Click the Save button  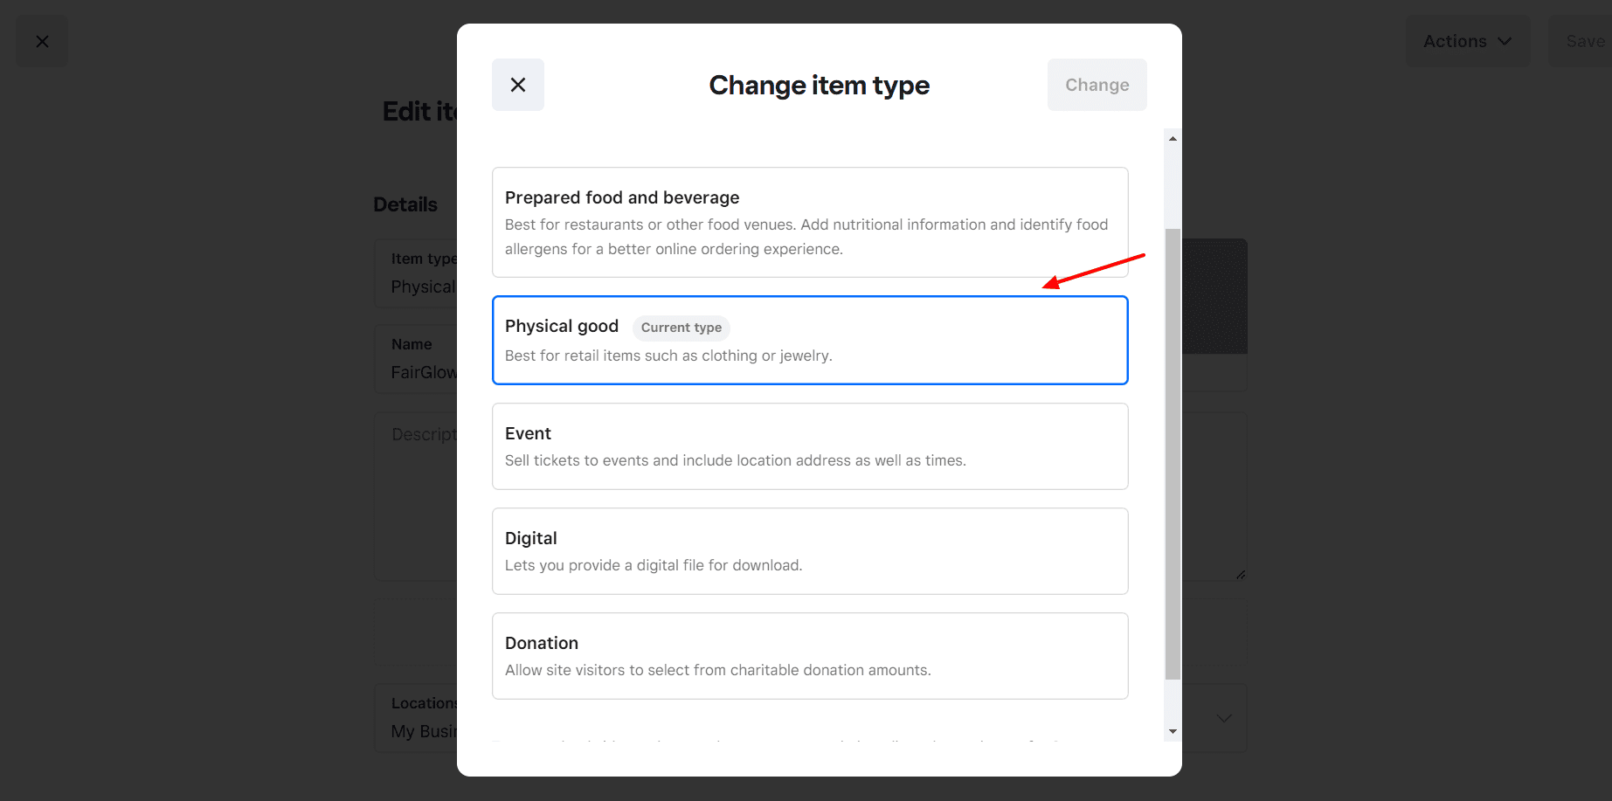pos(1583,41)
